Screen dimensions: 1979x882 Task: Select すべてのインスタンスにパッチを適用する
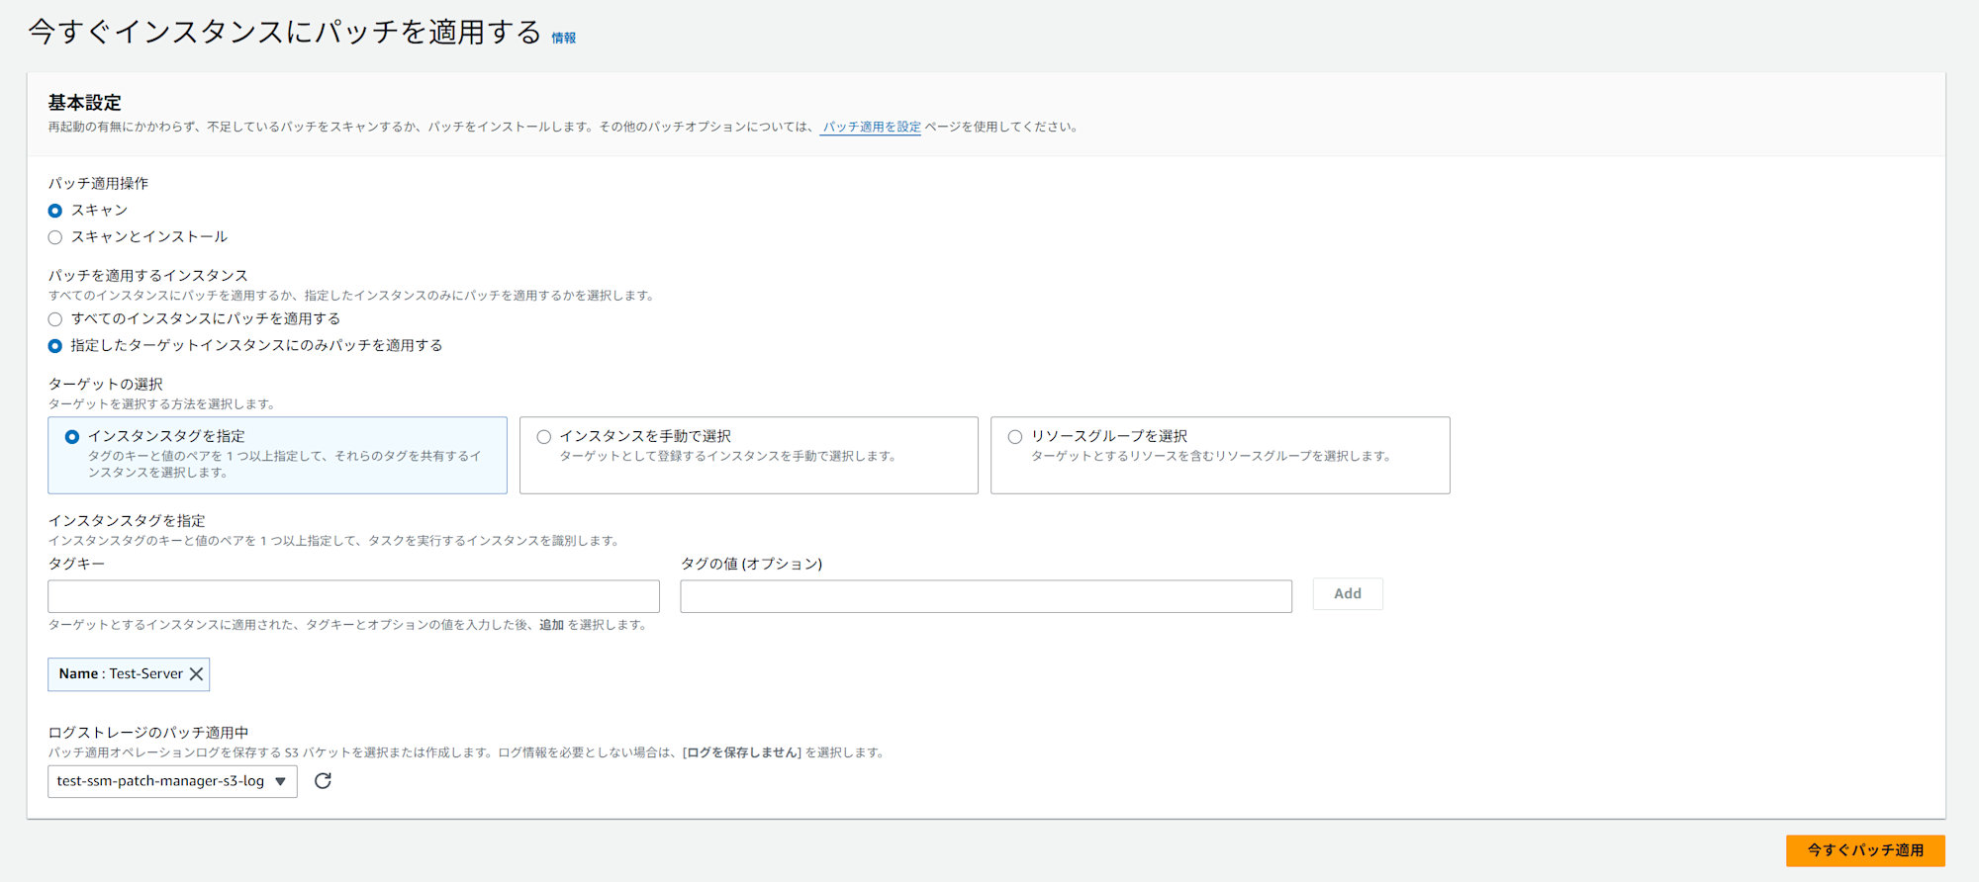[x=55, y=319]
